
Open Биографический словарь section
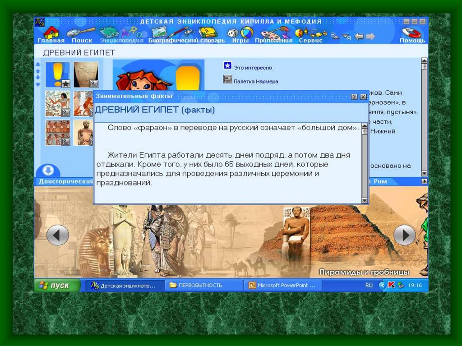186,35
